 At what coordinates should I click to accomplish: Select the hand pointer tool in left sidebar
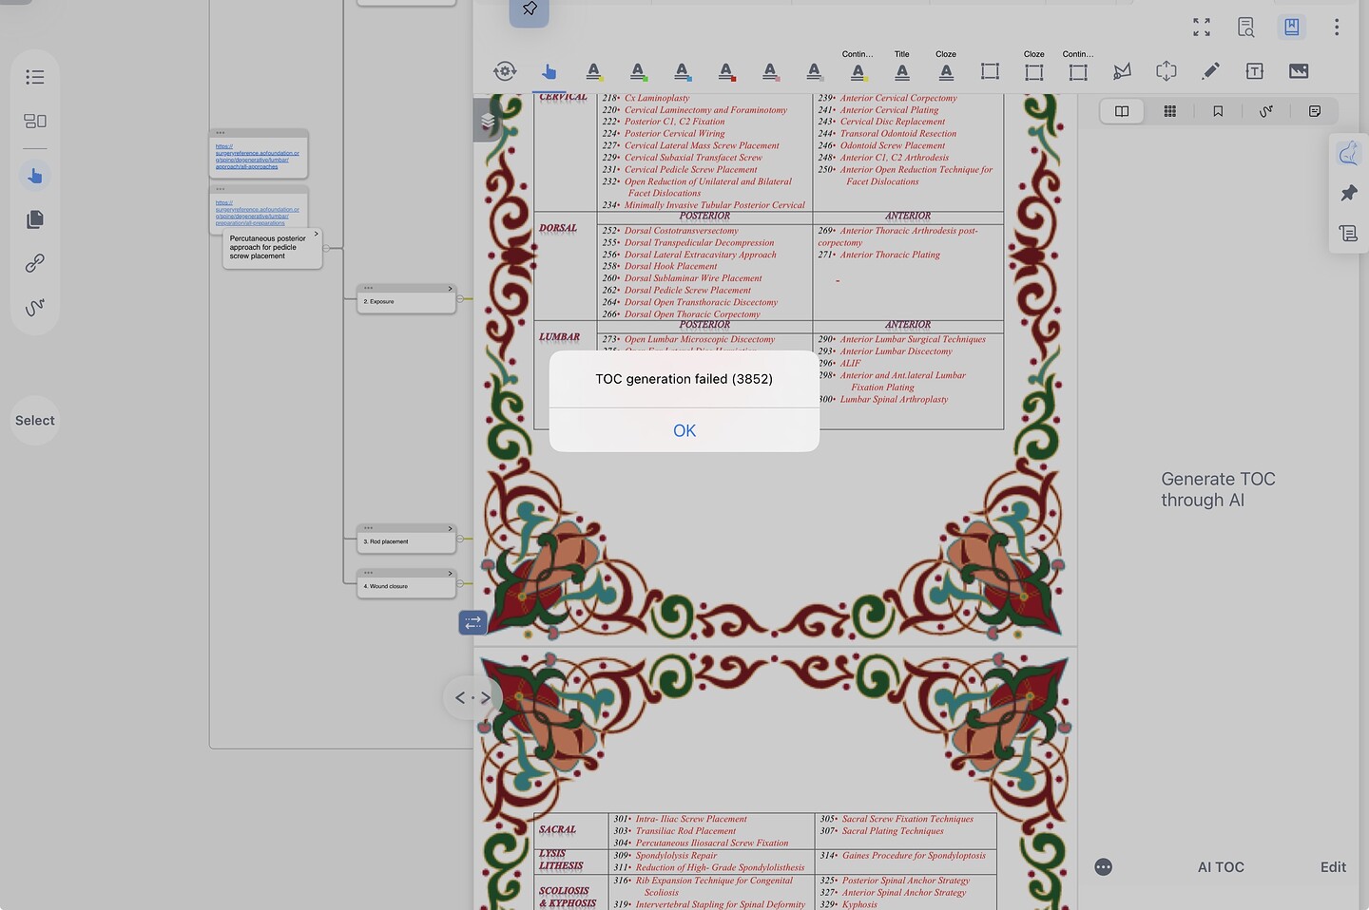35,176
